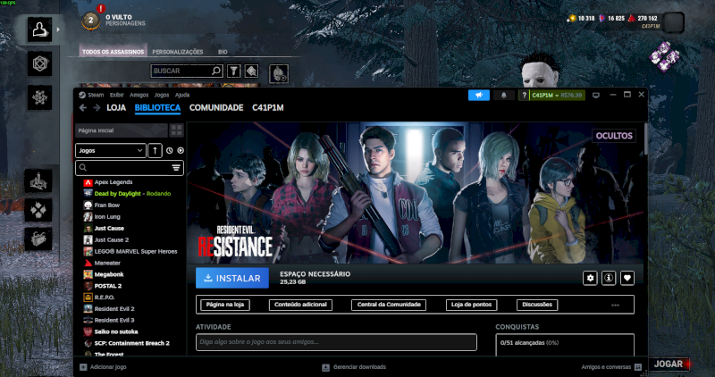Click the game page vertical scrollbar
This screenshot has height=377, width=715.
645,138
